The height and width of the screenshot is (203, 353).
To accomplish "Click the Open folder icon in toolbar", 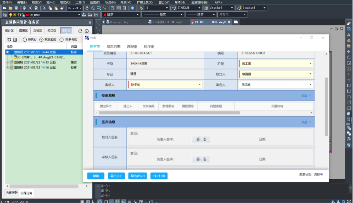I will (10, 8).
